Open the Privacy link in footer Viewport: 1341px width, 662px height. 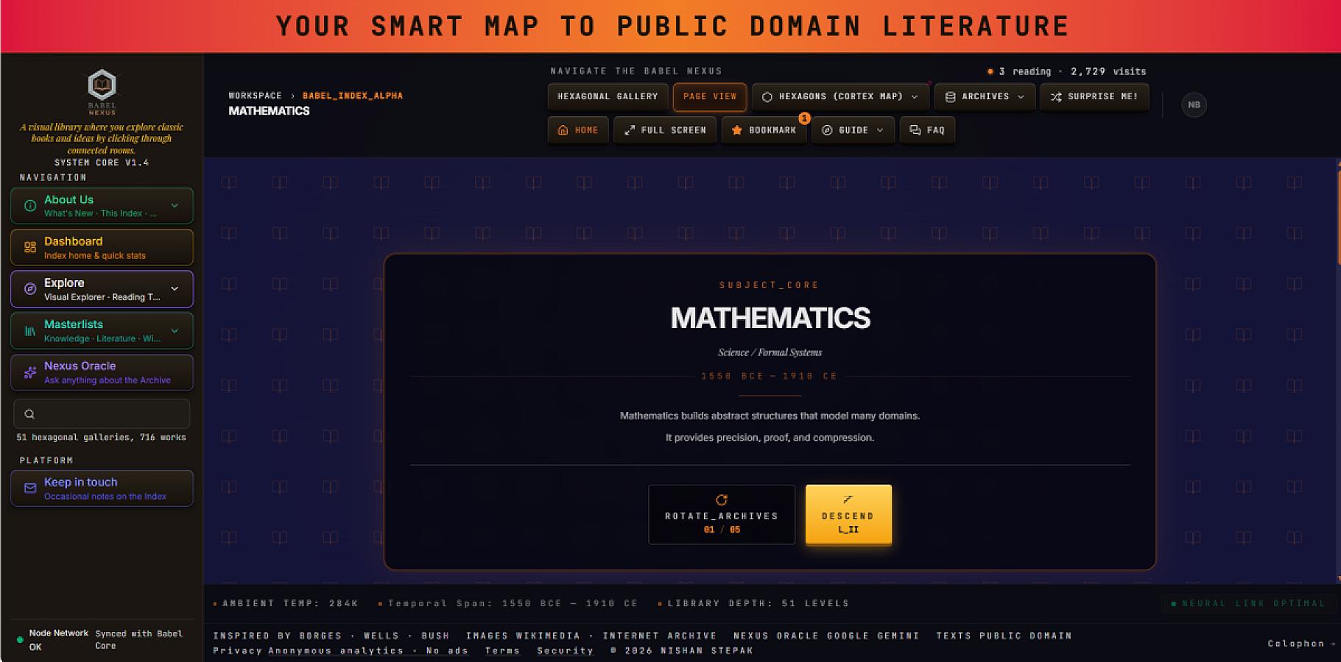click(x=237, y=651)
